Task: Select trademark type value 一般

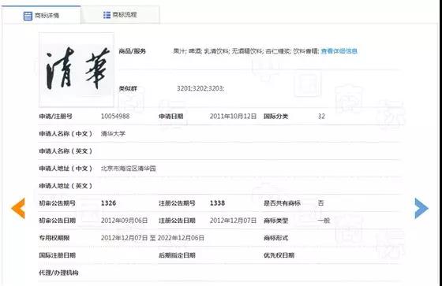Action: point(324,221)
